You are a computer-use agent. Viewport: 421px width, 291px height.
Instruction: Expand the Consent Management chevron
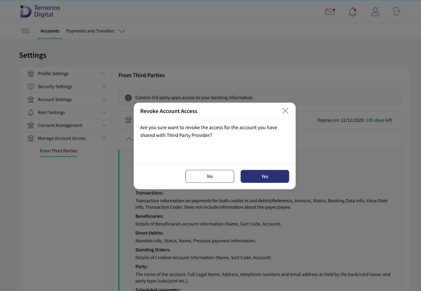point(104,125)
